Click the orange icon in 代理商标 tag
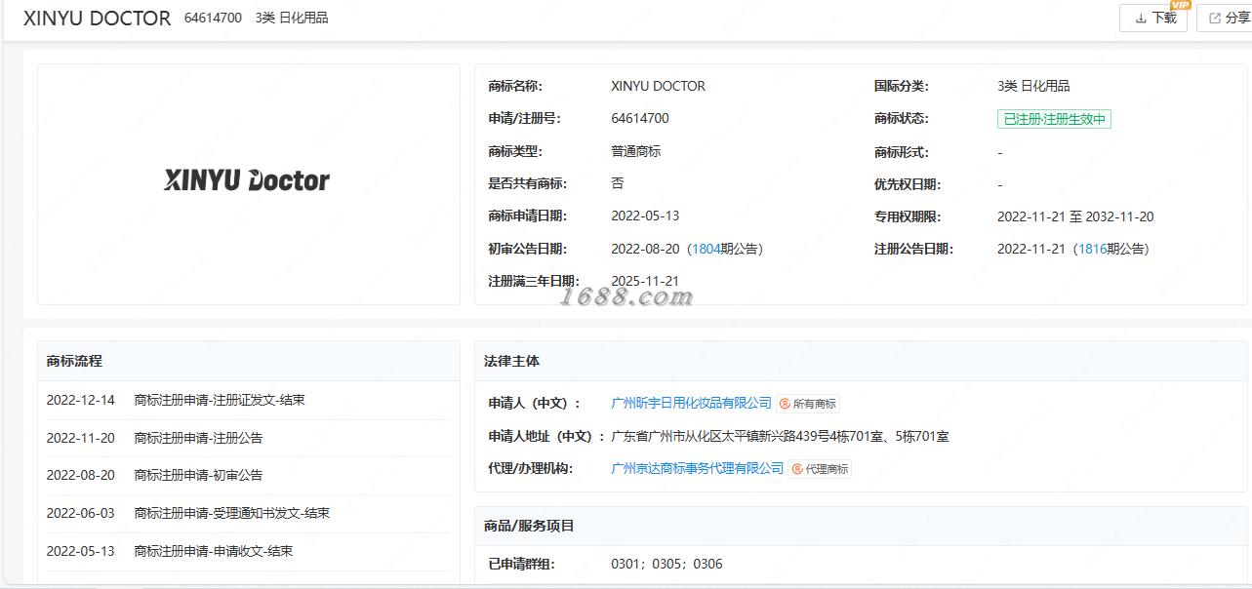1252x589 pixels. coord(797,469)
